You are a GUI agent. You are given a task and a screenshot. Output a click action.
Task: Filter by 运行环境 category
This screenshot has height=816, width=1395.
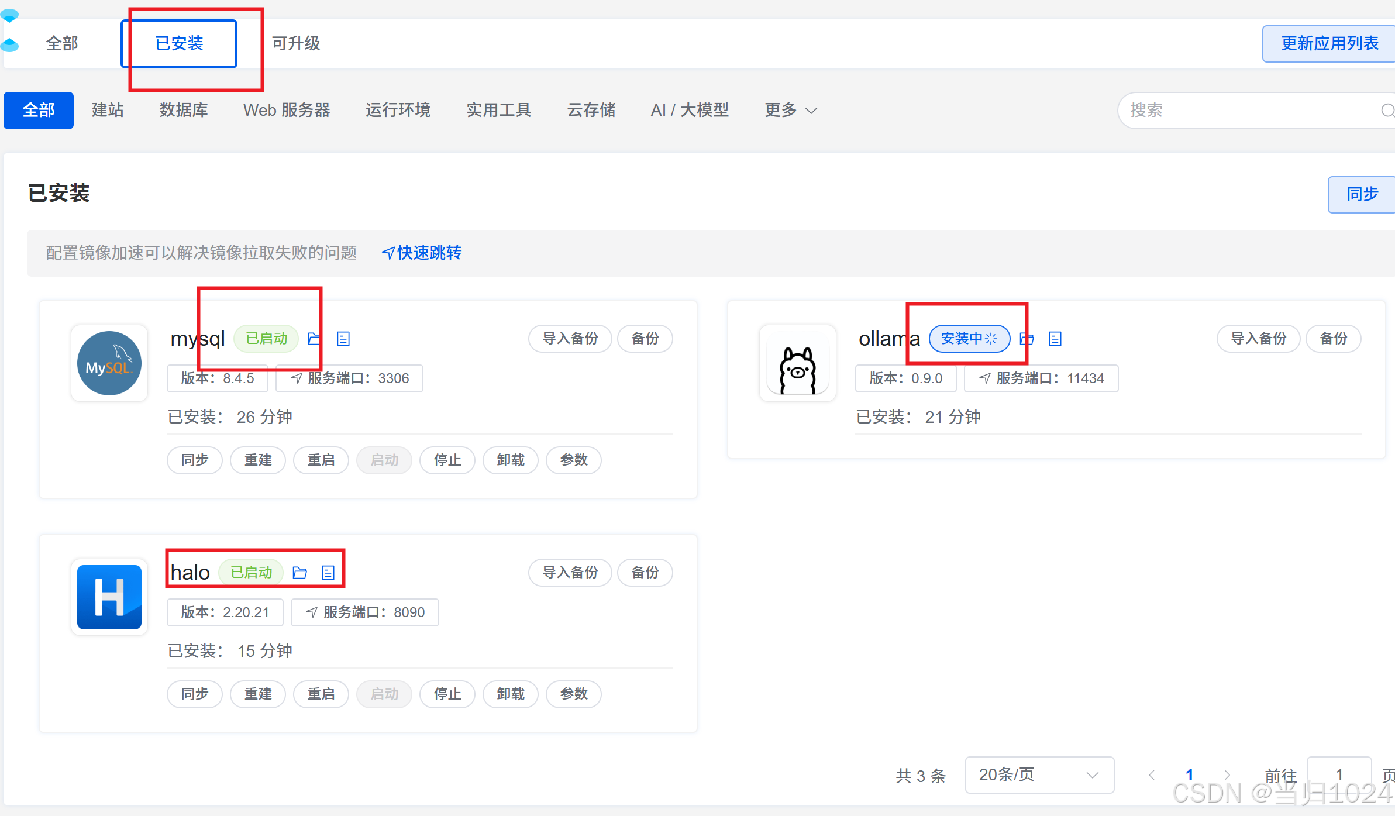click(398, 110)
